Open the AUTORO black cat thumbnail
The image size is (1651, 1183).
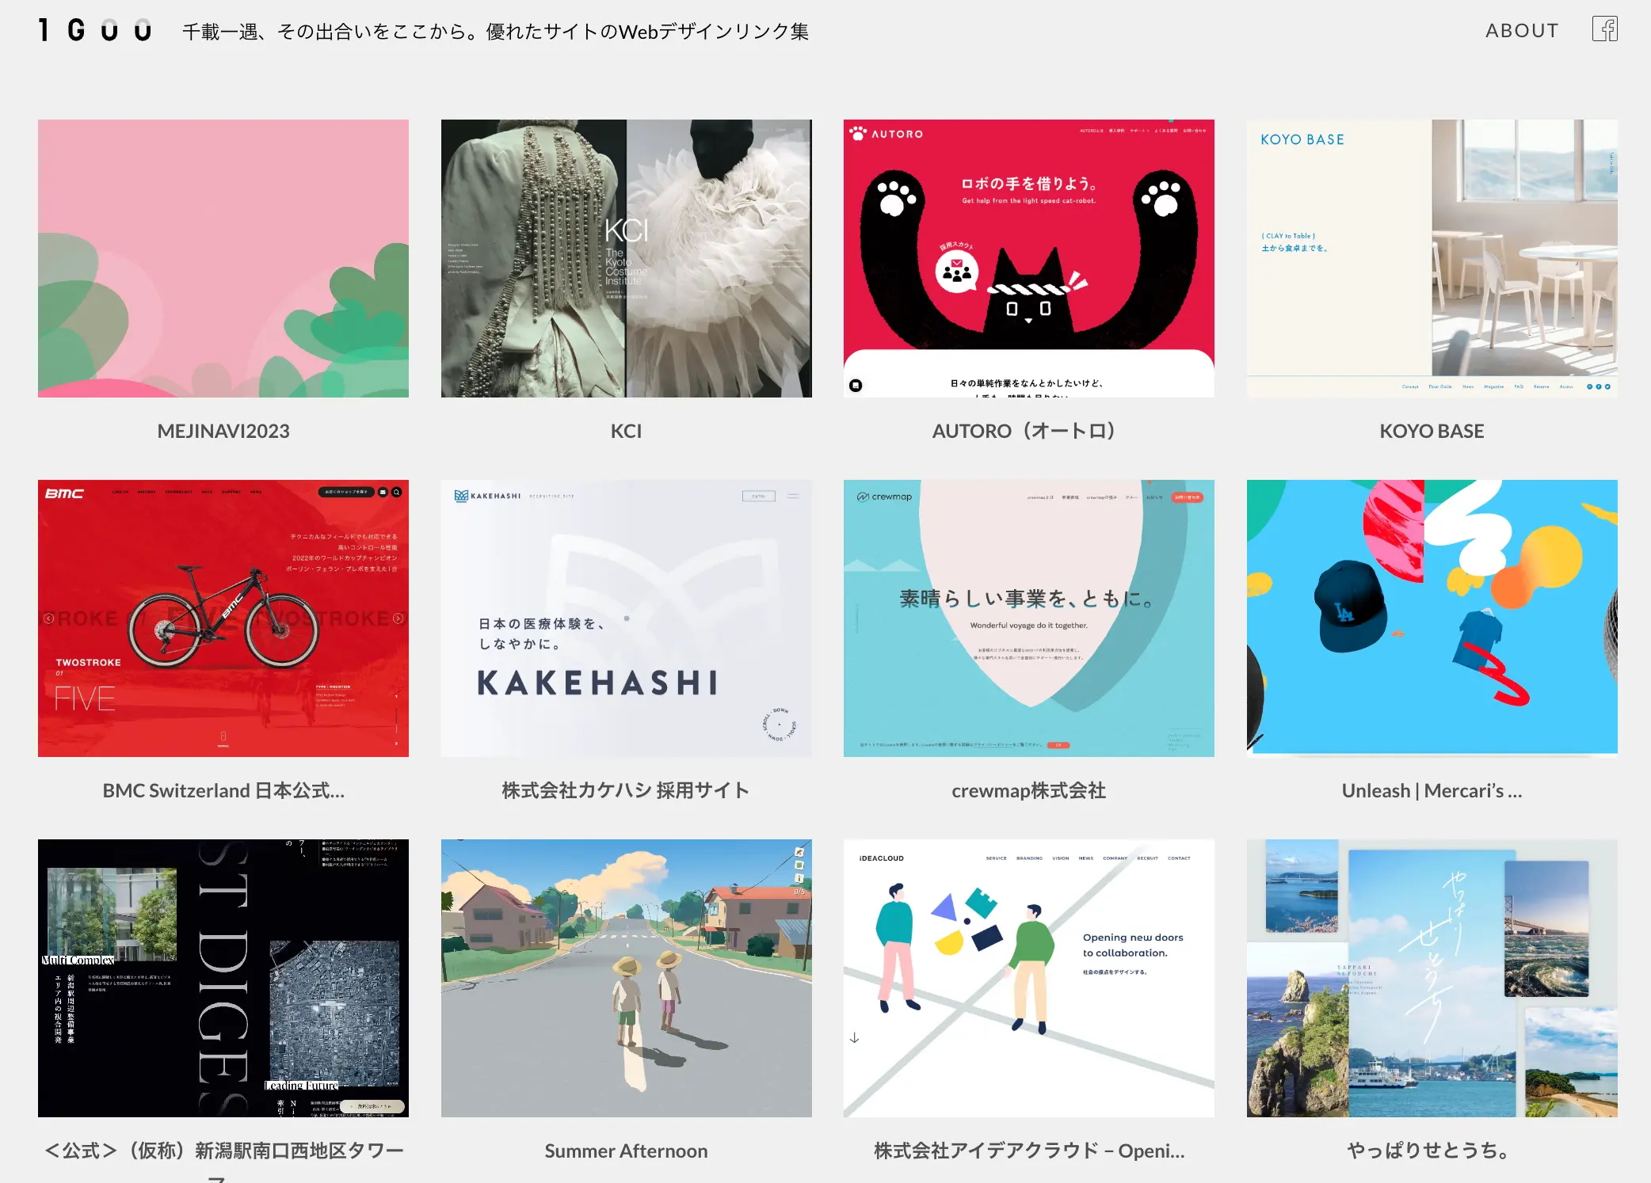1028,258
